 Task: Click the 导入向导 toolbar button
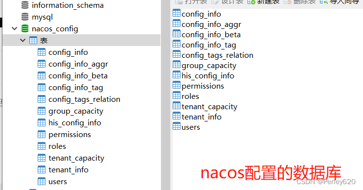[340, 2]
